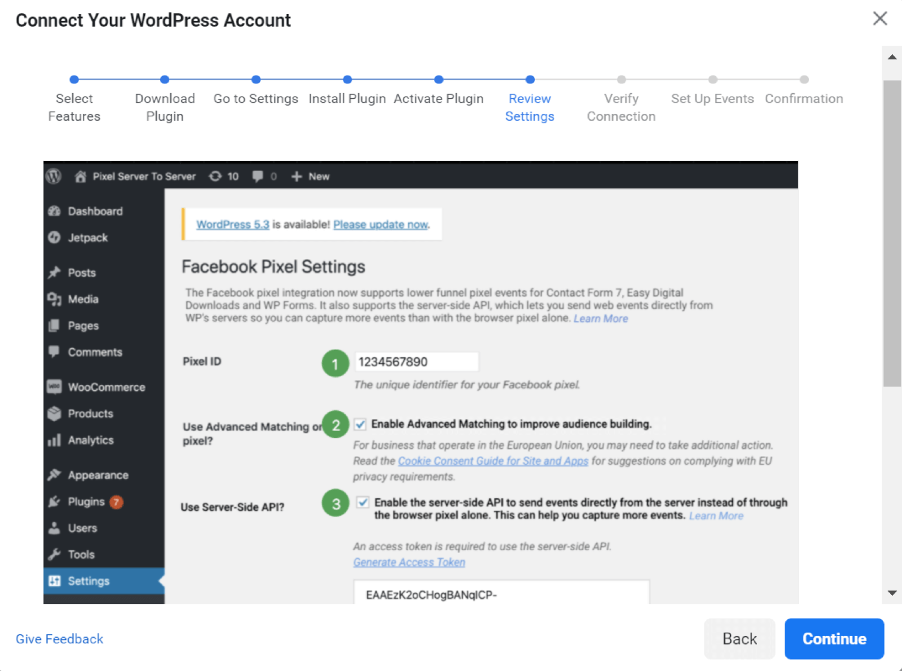902x671 pixels.
Task: Click the Review Settings step dot
Action: (x=530, y=80)
